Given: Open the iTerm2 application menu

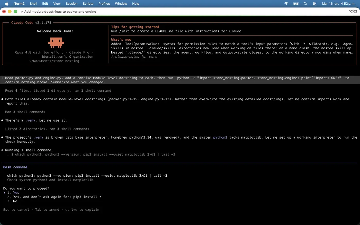Looking at the screenshot, I should (x=19, y=4).
